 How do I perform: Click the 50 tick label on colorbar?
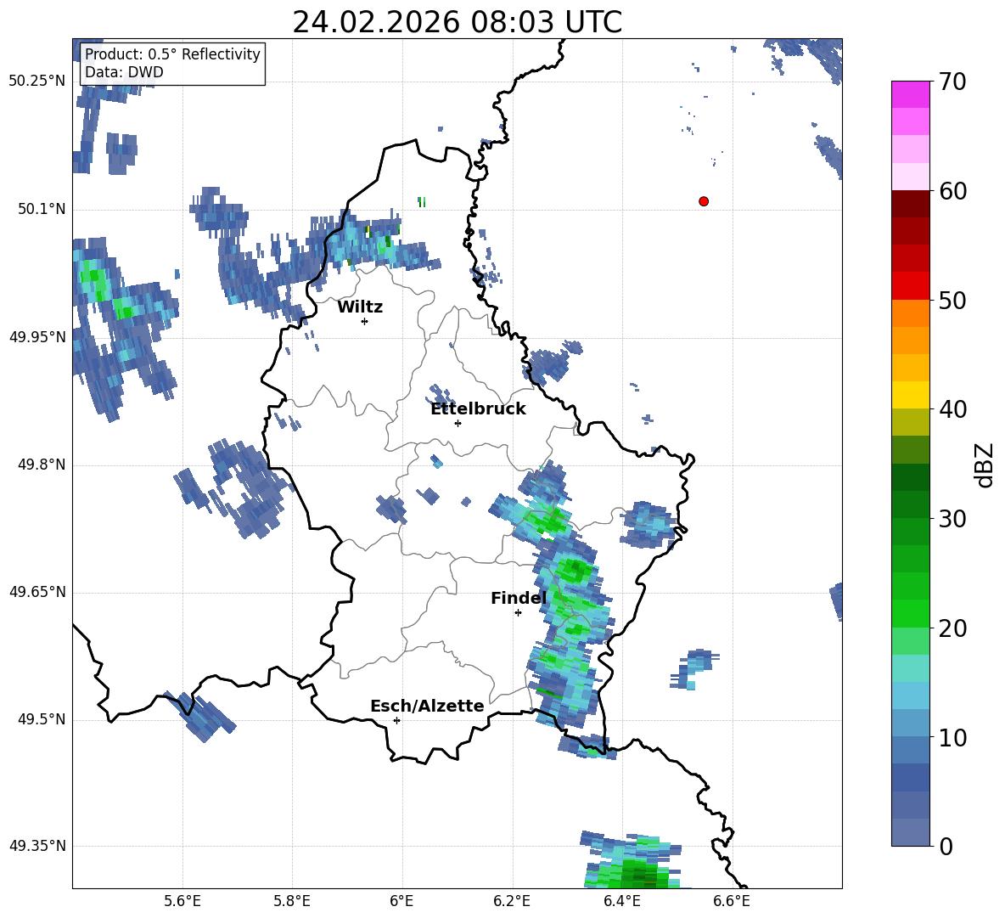click(952, 301)
